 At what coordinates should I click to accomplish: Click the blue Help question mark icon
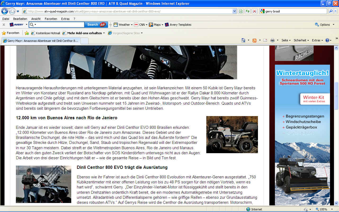pos(327,40)
